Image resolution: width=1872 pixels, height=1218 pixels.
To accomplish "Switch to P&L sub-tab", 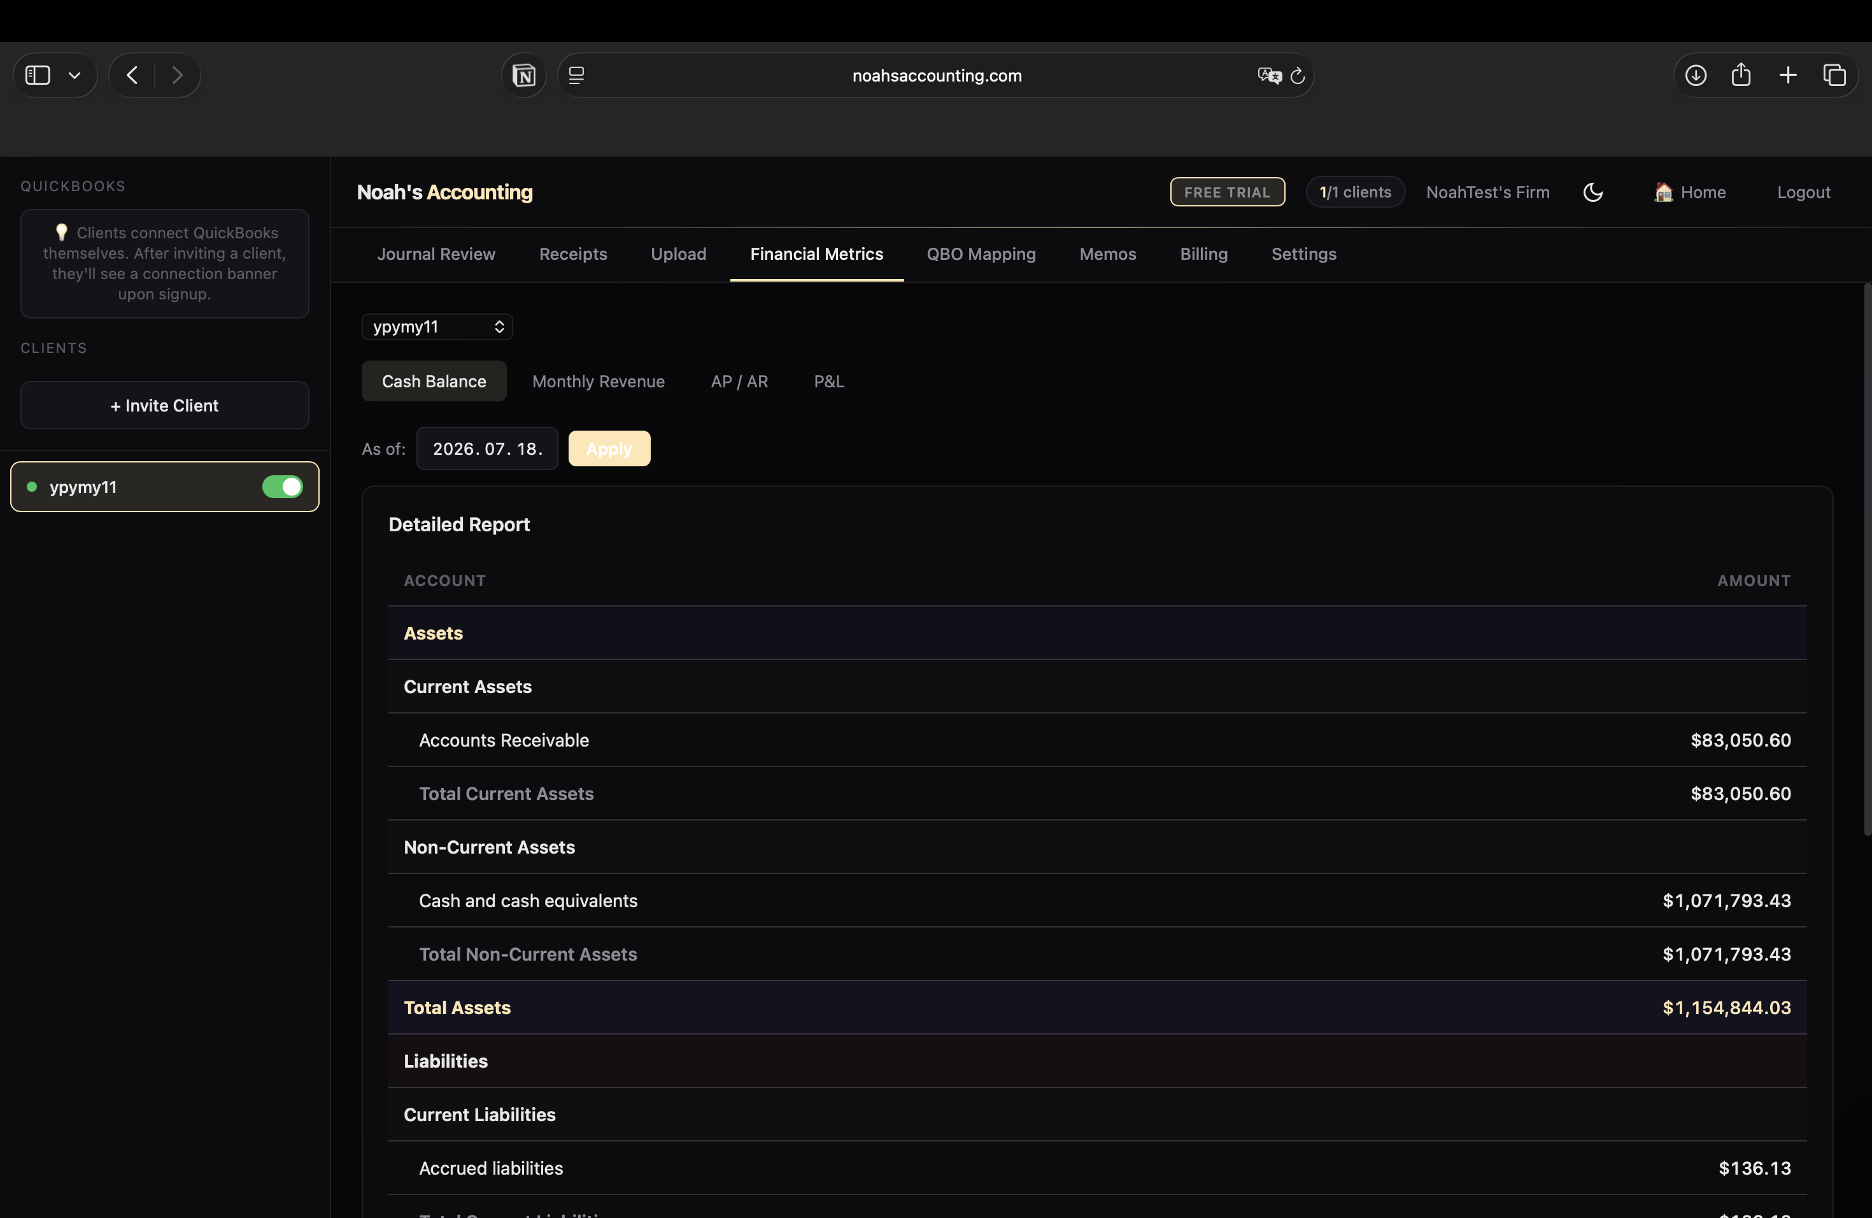I will 828,381.
